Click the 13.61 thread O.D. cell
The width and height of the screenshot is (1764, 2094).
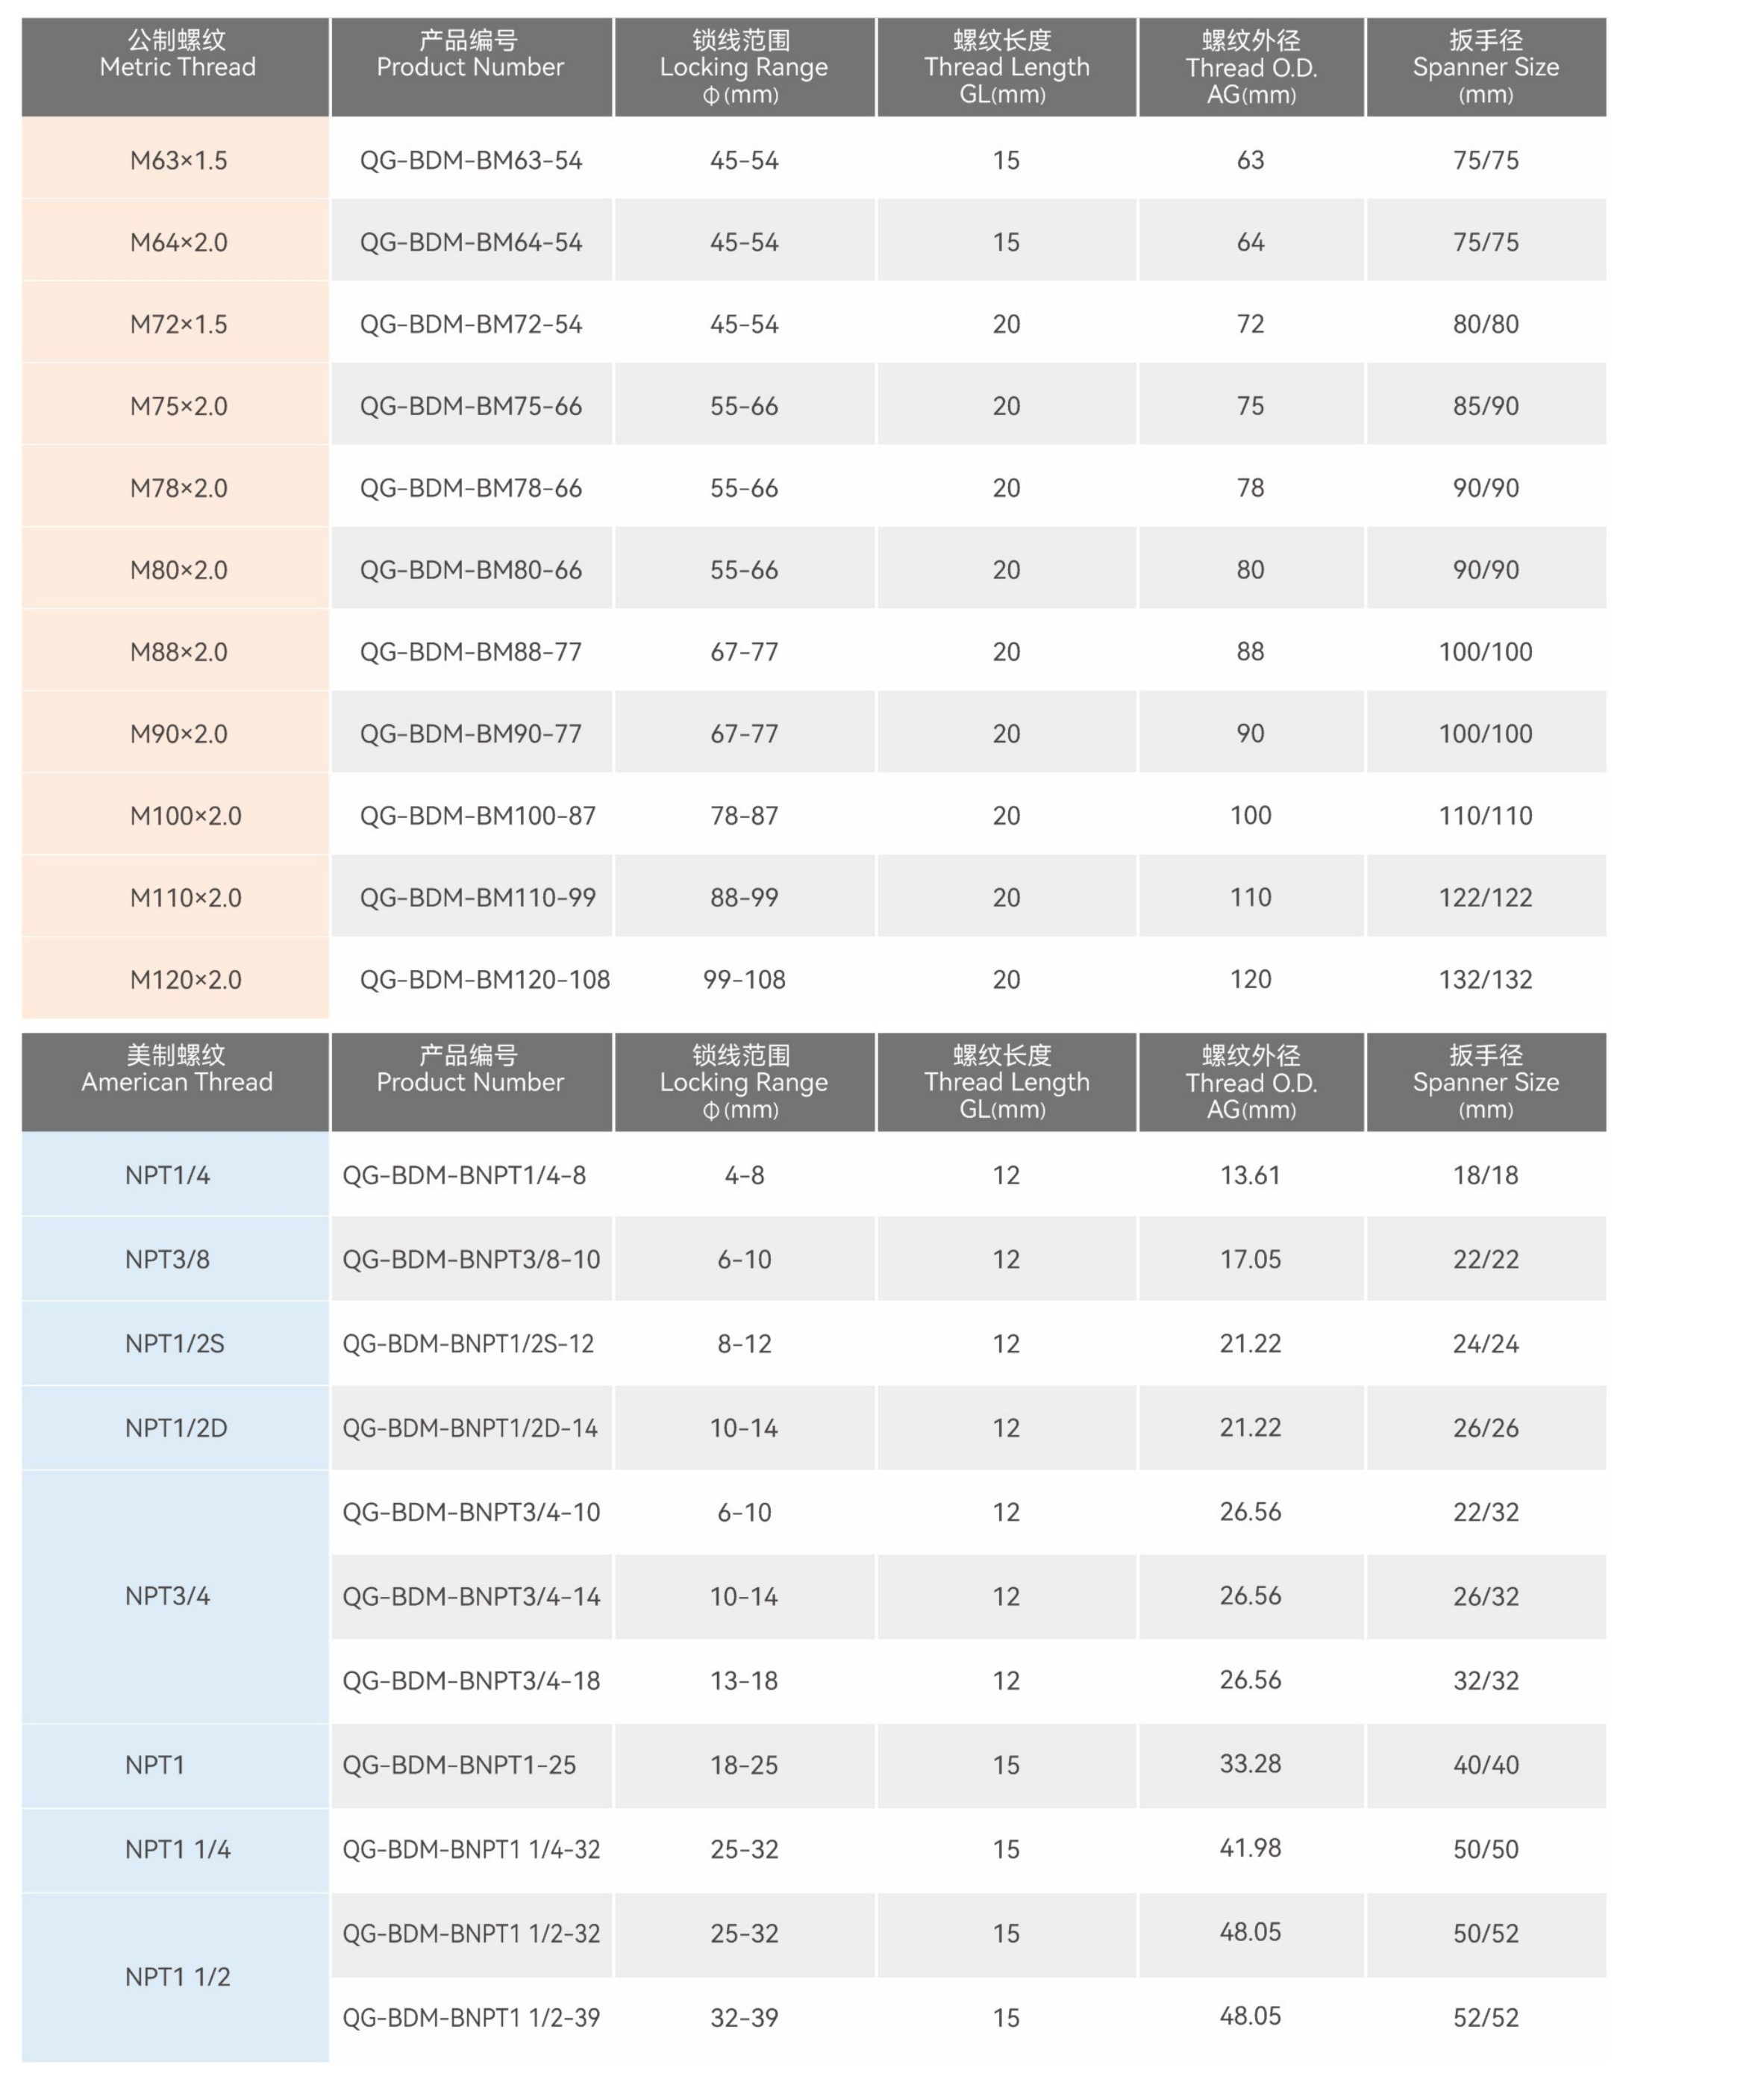[1250, 1175]
